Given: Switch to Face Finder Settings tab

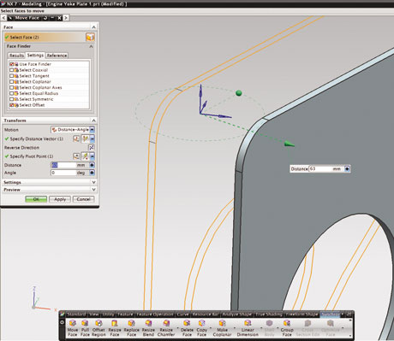Looking at the screenshot, I should (35, 55).
